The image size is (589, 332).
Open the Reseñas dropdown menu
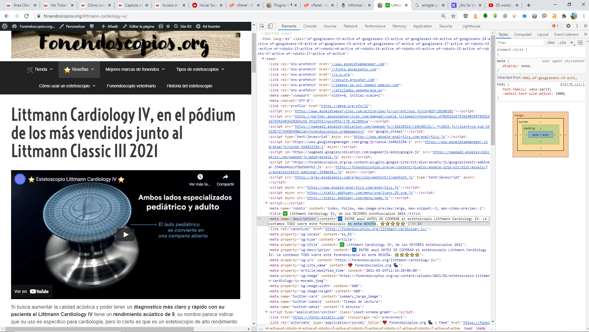pos(79,69)
